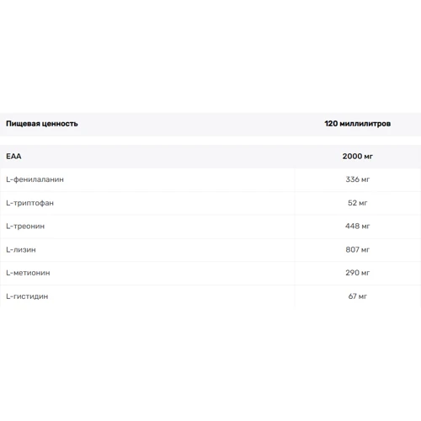This screenshot has width=421, height=421.
Task: Click the word 'миллилитров' in the header
Action: [365, 124]
